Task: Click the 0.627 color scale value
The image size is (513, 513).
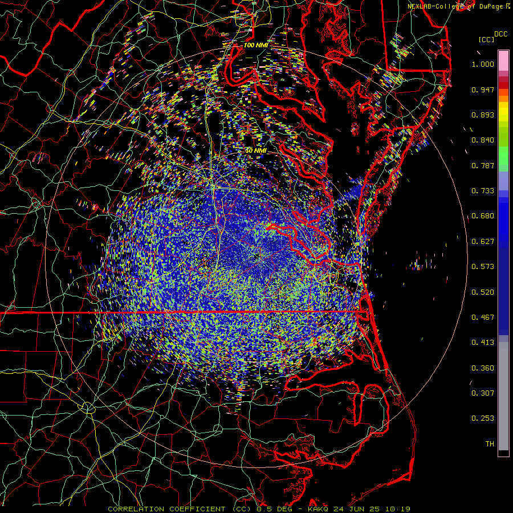Action: click(483, 242)
